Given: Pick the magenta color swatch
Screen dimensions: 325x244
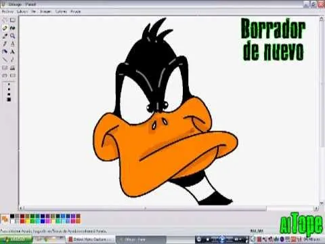Looking at the screenshot, I should (47, 221).
